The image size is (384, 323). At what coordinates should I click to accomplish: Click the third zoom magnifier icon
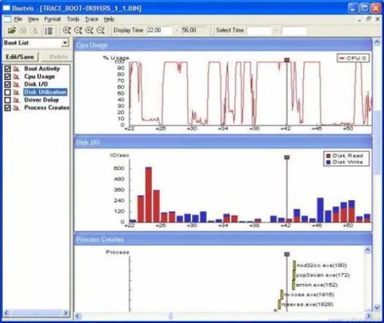pyautogui.click(x=89, y=30)
